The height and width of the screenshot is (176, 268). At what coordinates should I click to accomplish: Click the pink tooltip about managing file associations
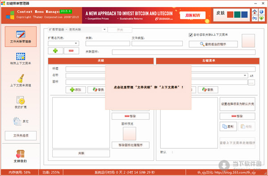[x=148, y=87]
